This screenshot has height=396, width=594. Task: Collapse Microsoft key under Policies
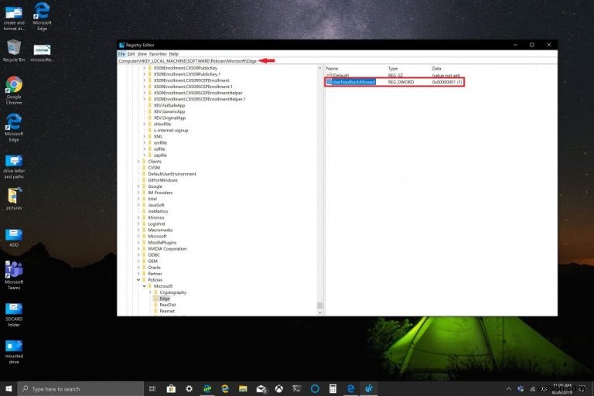[x=144, y=286]
